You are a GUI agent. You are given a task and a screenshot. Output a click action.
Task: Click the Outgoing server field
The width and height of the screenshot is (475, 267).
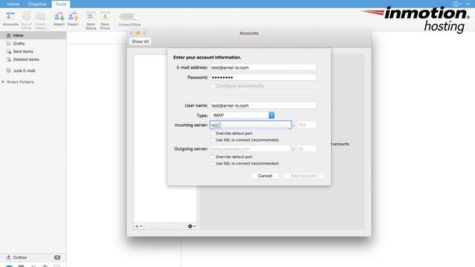(x=251, y=148)
